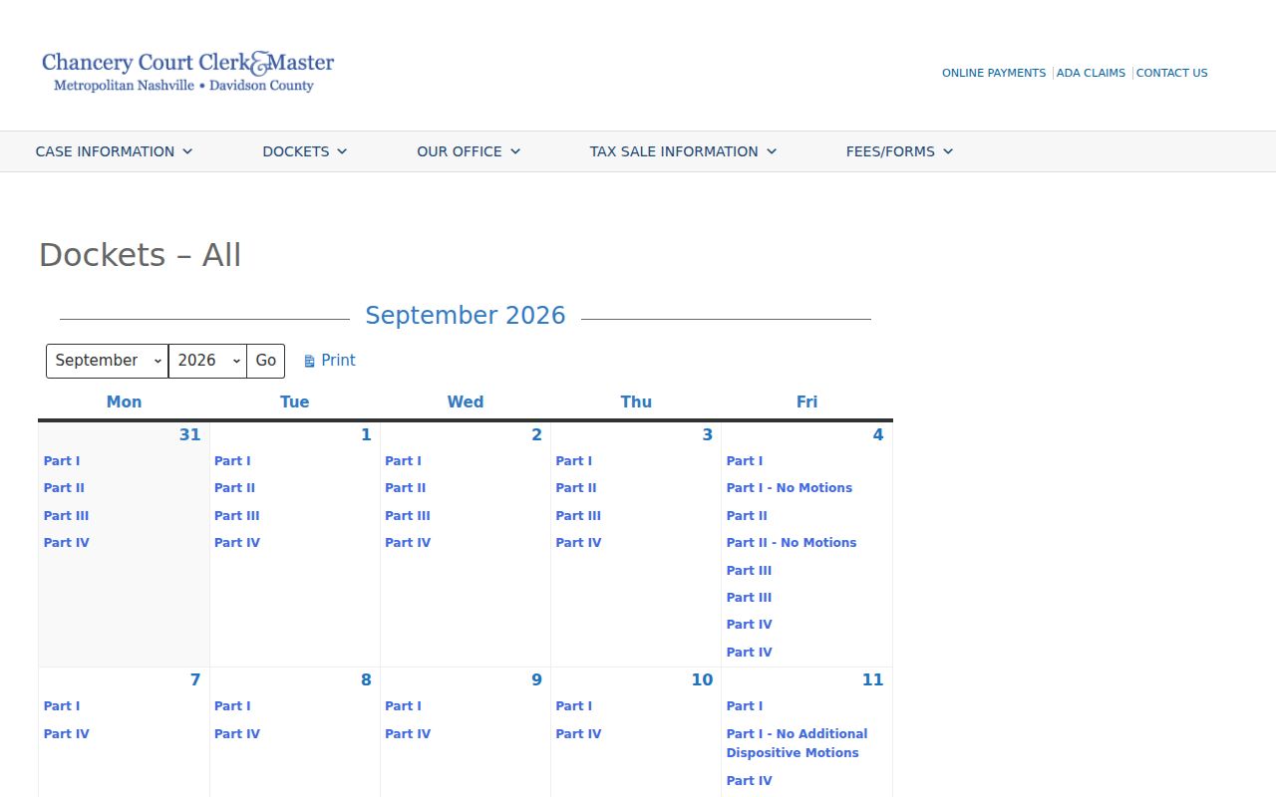
Task: Open day 31 in the calendar
Action: [x=189, y=434]
